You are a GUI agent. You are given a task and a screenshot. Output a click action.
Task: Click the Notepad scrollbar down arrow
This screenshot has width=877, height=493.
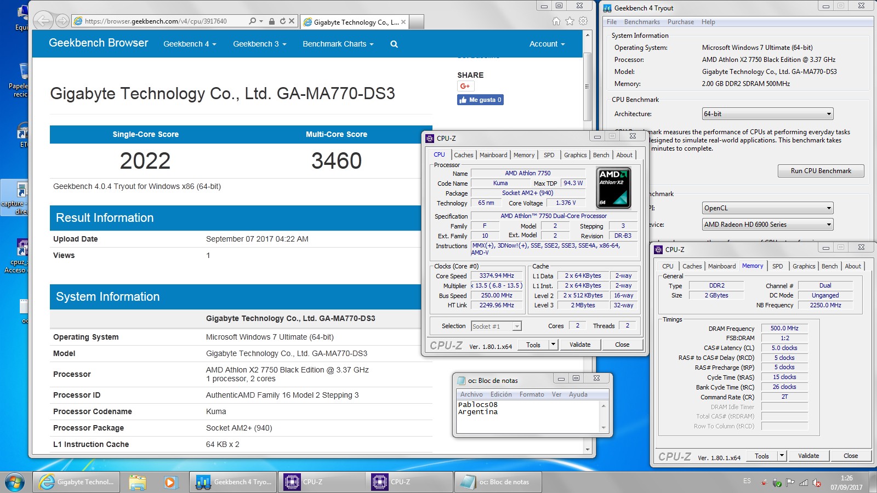click(603, 428)
